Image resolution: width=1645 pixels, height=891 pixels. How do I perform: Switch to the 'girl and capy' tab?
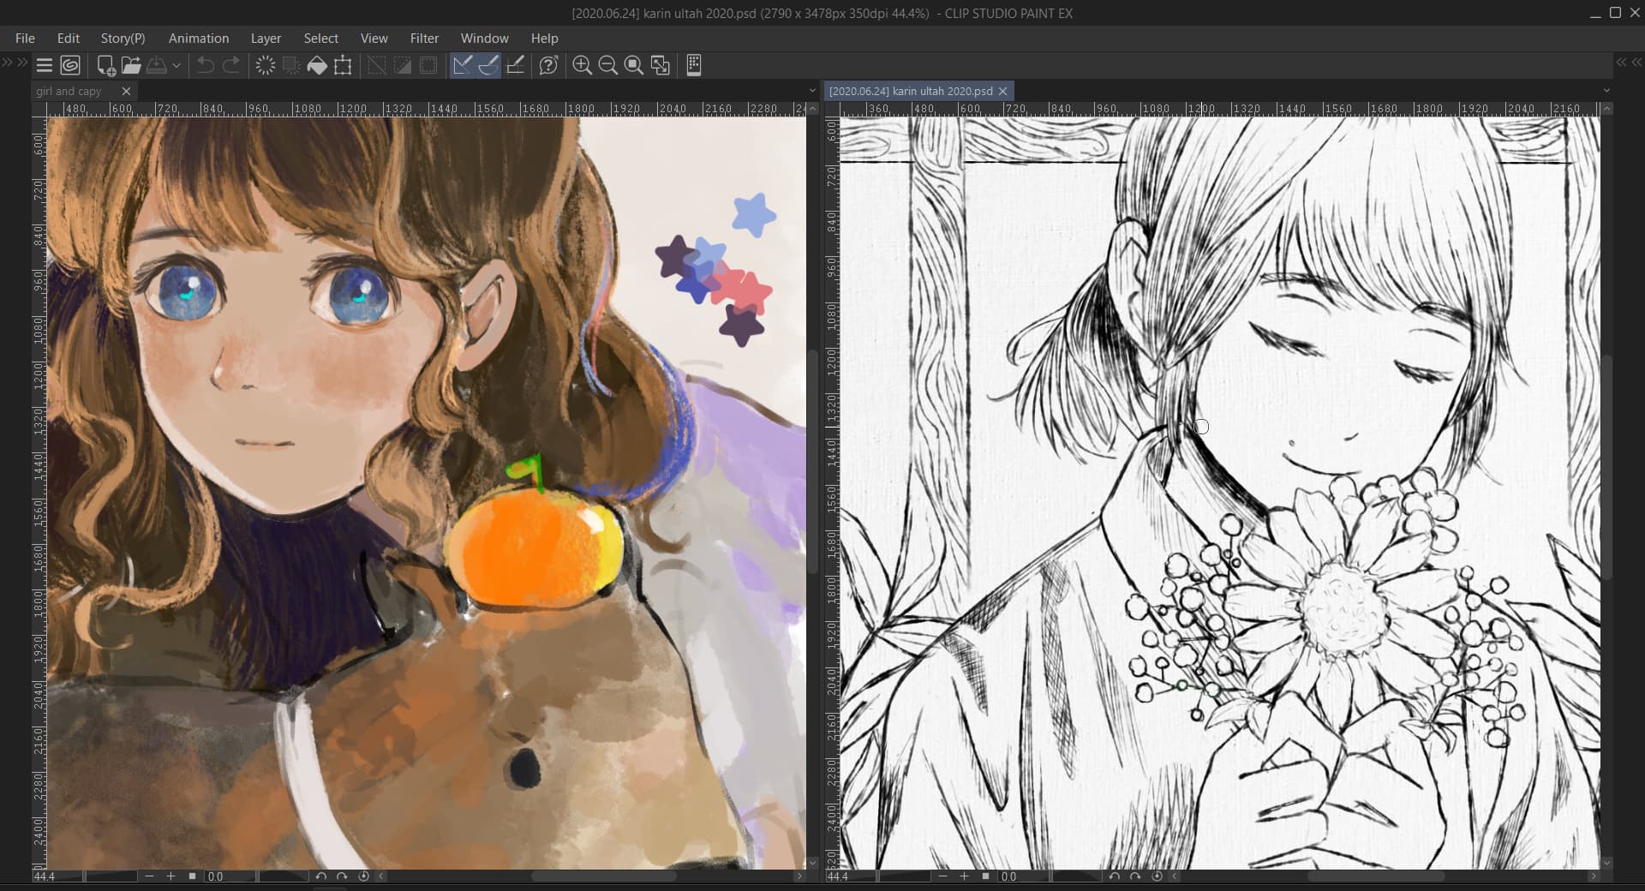(69, 91)
